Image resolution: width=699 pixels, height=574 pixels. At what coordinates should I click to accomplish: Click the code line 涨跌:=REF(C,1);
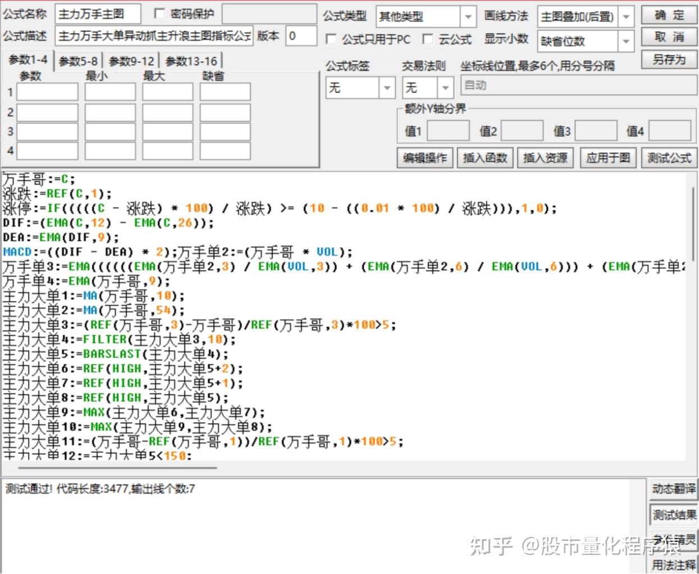coord(57,194)
